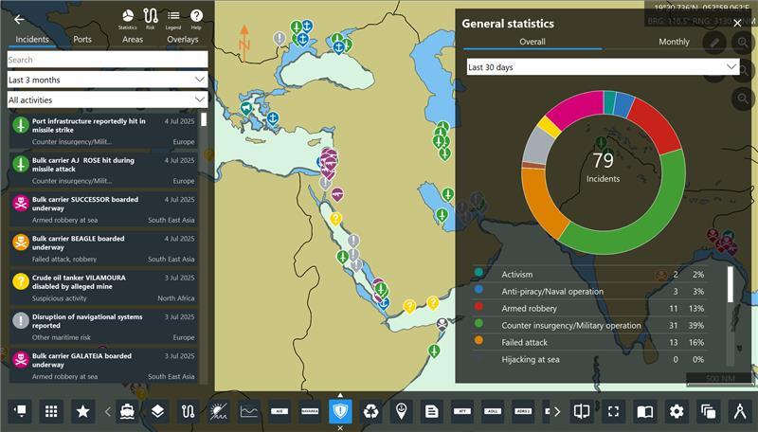This screenshot has height=432, width=758.
Task: Open the Help icon
Action: click(x=197, y=19)
